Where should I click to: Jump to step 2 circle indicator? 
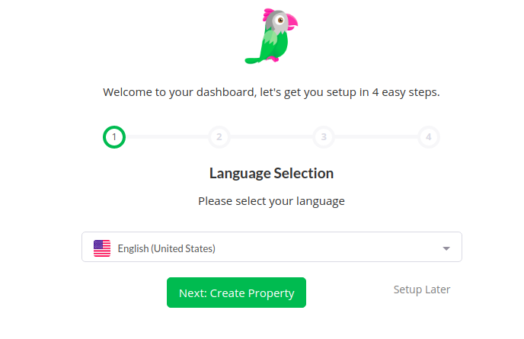[x=219, y=137]
